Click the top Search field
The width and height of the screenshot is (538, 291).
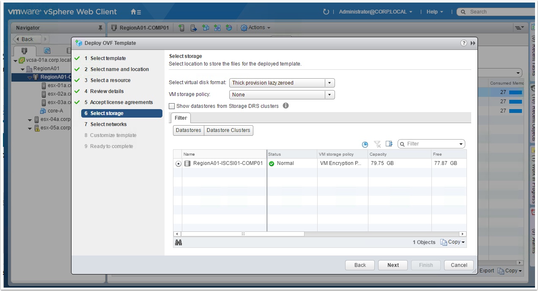click(x=496, y=12)
